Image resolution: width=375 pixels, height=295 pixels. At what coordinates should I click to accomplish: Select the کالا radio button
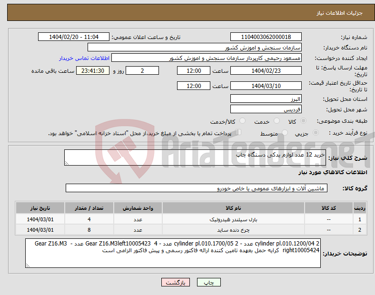[x=303, y=121]
